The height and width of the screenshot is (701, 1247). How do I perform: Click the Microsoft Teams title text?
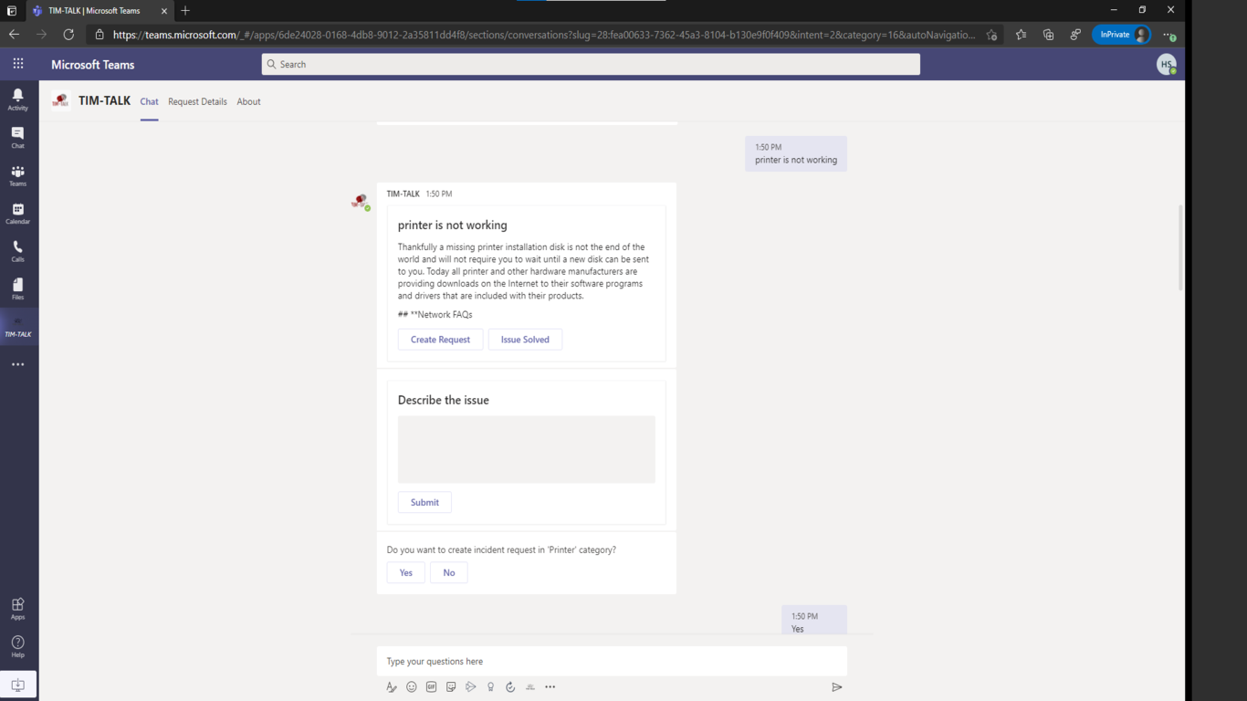(93, 65)
